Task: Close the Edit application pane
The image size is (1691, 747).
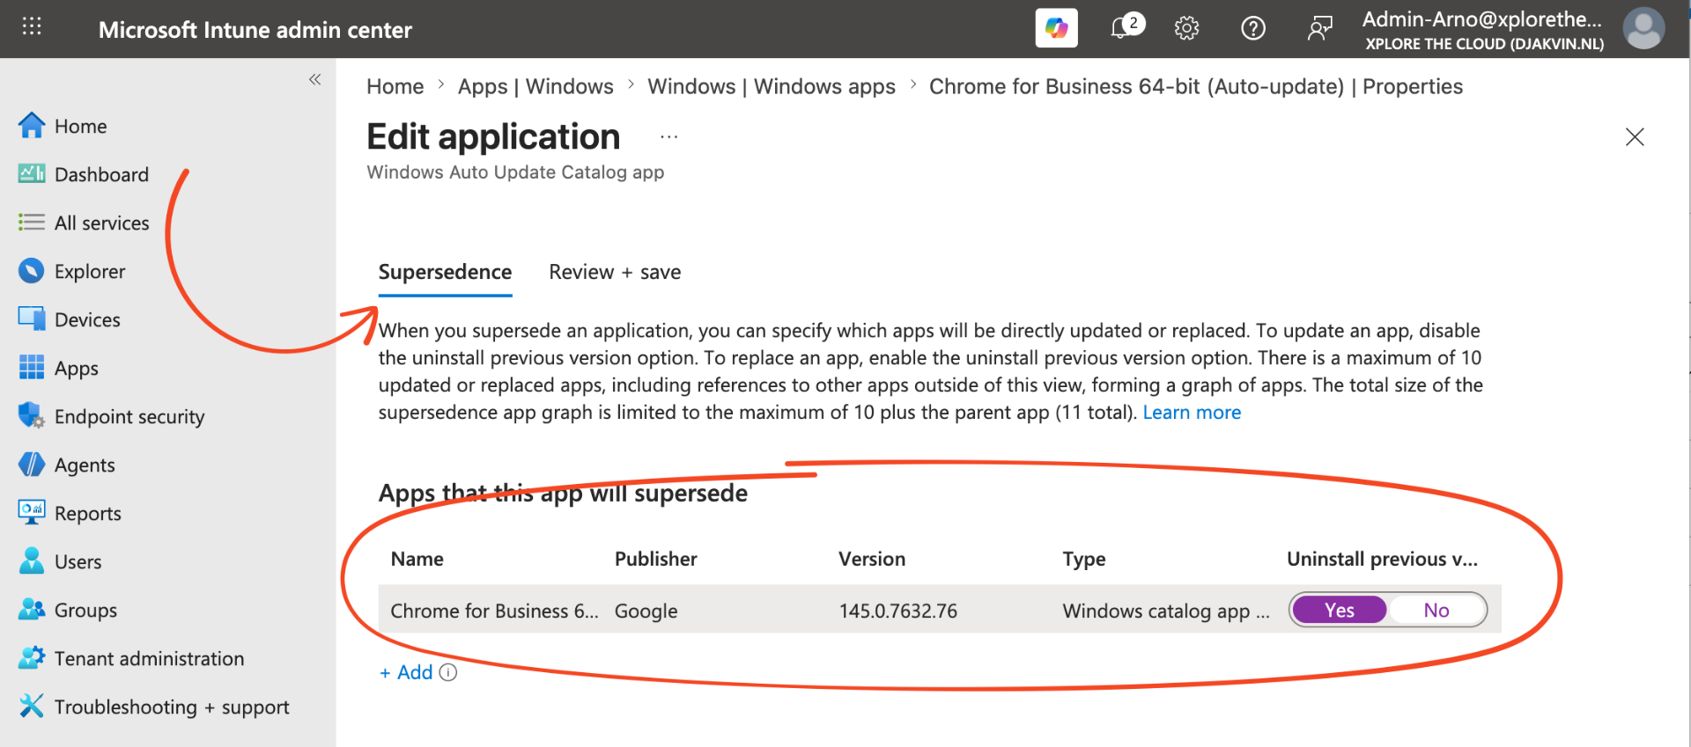Action: coord(1635,136)
